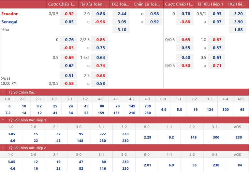The width and height of the screenshot is (249, 172).
Task: Choose first-half over 0.5 odds 0.61
Action: point(216,58)
